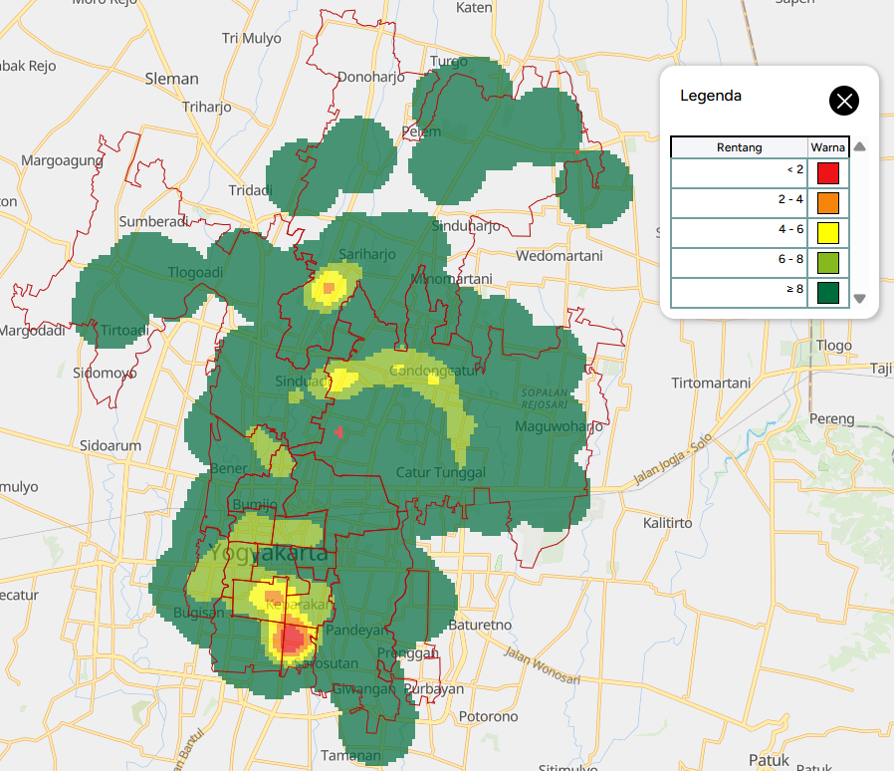Click the Jalan Wonosari road label
This screenshot has height=771, width=894.
coord(542,664)
